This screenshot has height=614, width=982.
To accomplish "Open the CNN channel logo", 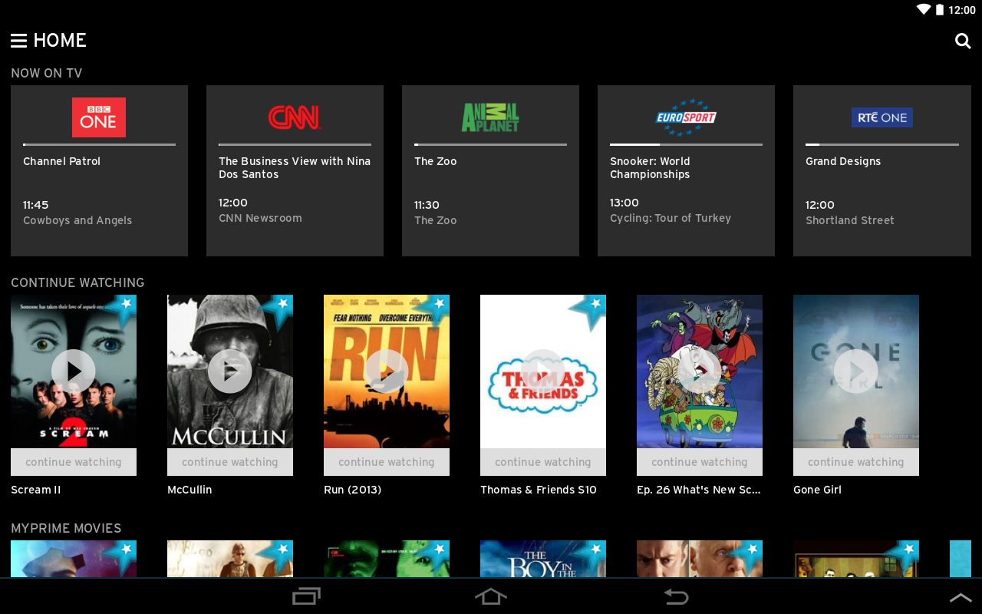I will coord(295,117).
